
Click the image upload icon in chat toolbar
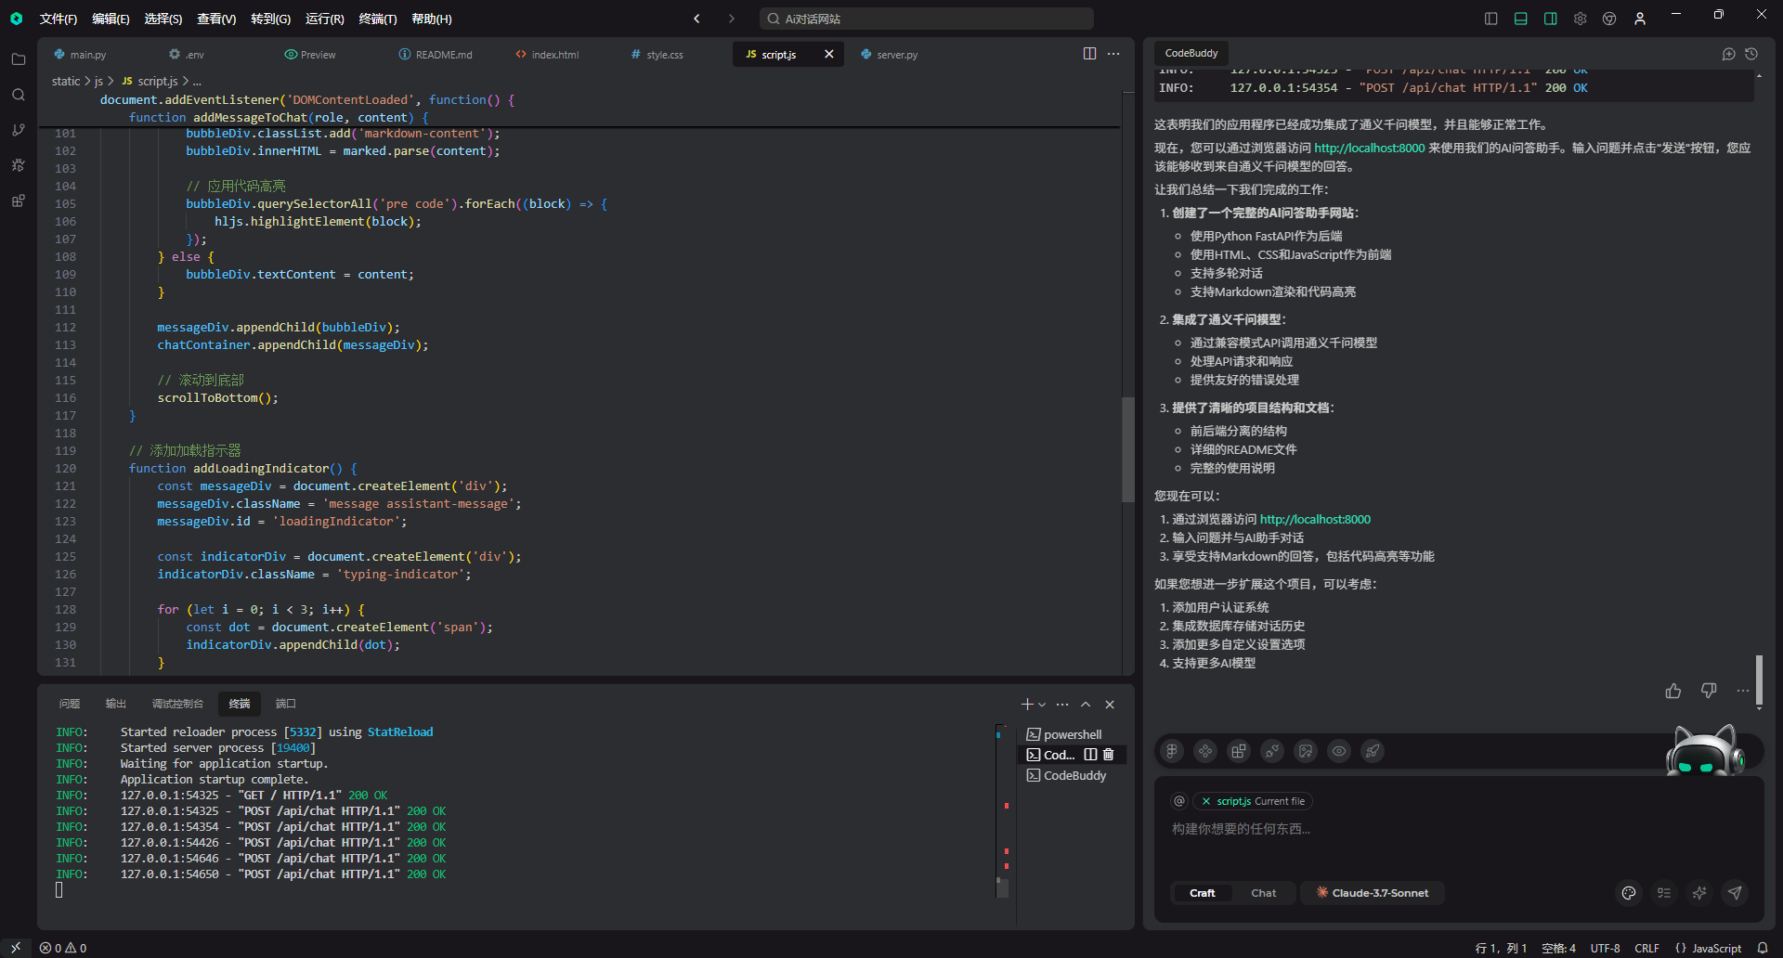(1306, 751)
